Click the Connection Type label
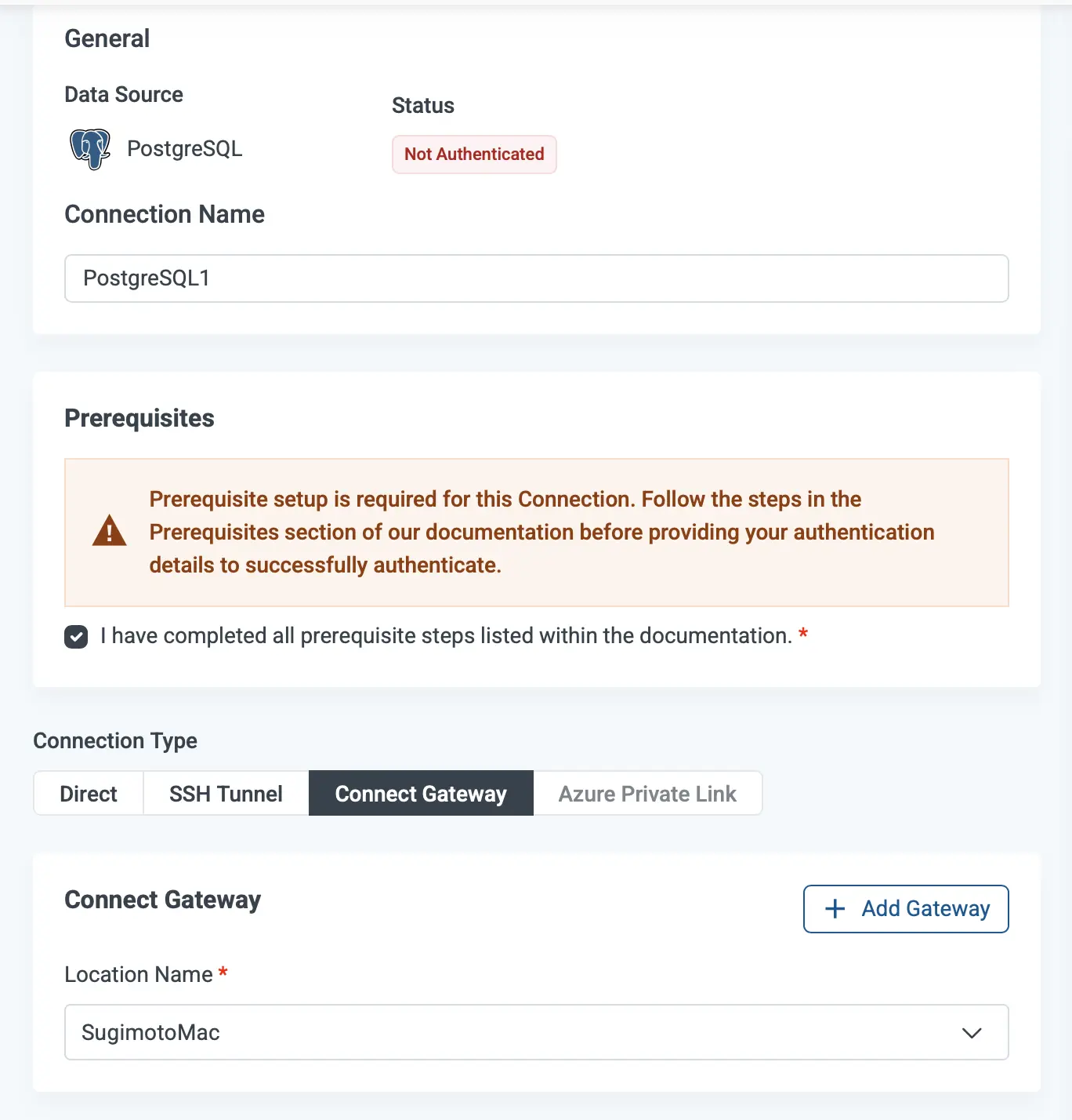The height and width of the screenshot is (1120, 1072). point(115,741)
